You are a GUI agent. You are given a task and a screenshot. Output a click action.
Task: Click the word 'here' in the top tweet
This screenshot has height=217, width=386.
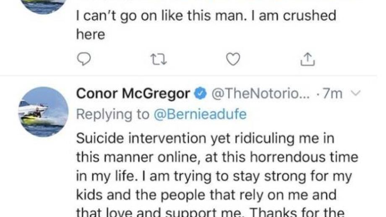[x=90, y=35]
